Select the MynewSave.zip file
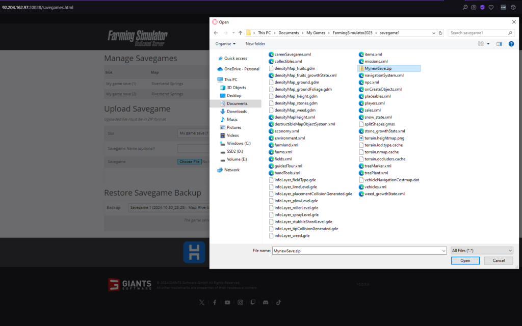The image size is (522, 326). (378, 68)
